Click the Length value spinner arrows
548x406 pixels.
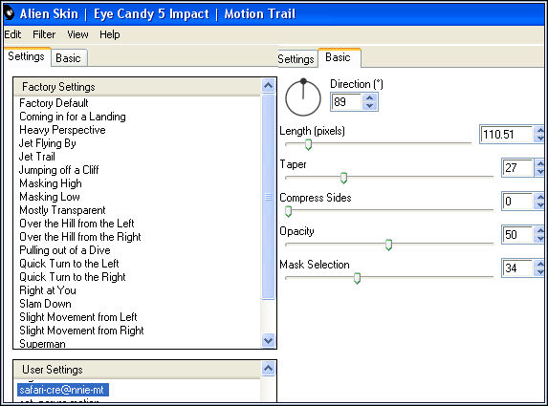click(x=540, y=135)
